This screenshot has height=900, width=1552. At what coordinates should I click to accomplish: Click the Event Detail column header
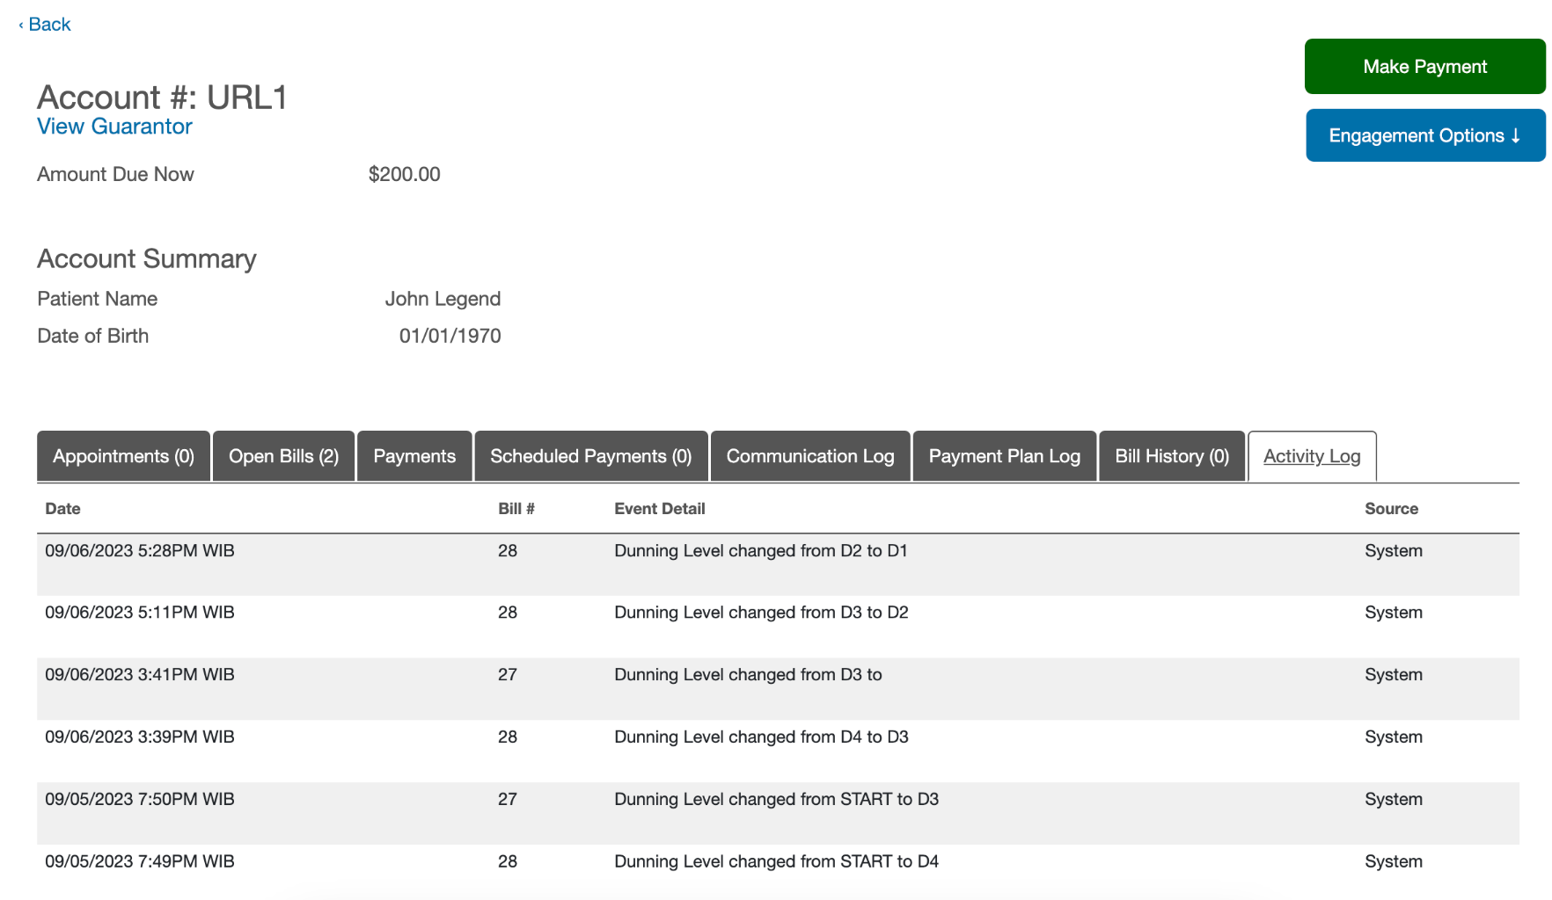click(659, 508)
